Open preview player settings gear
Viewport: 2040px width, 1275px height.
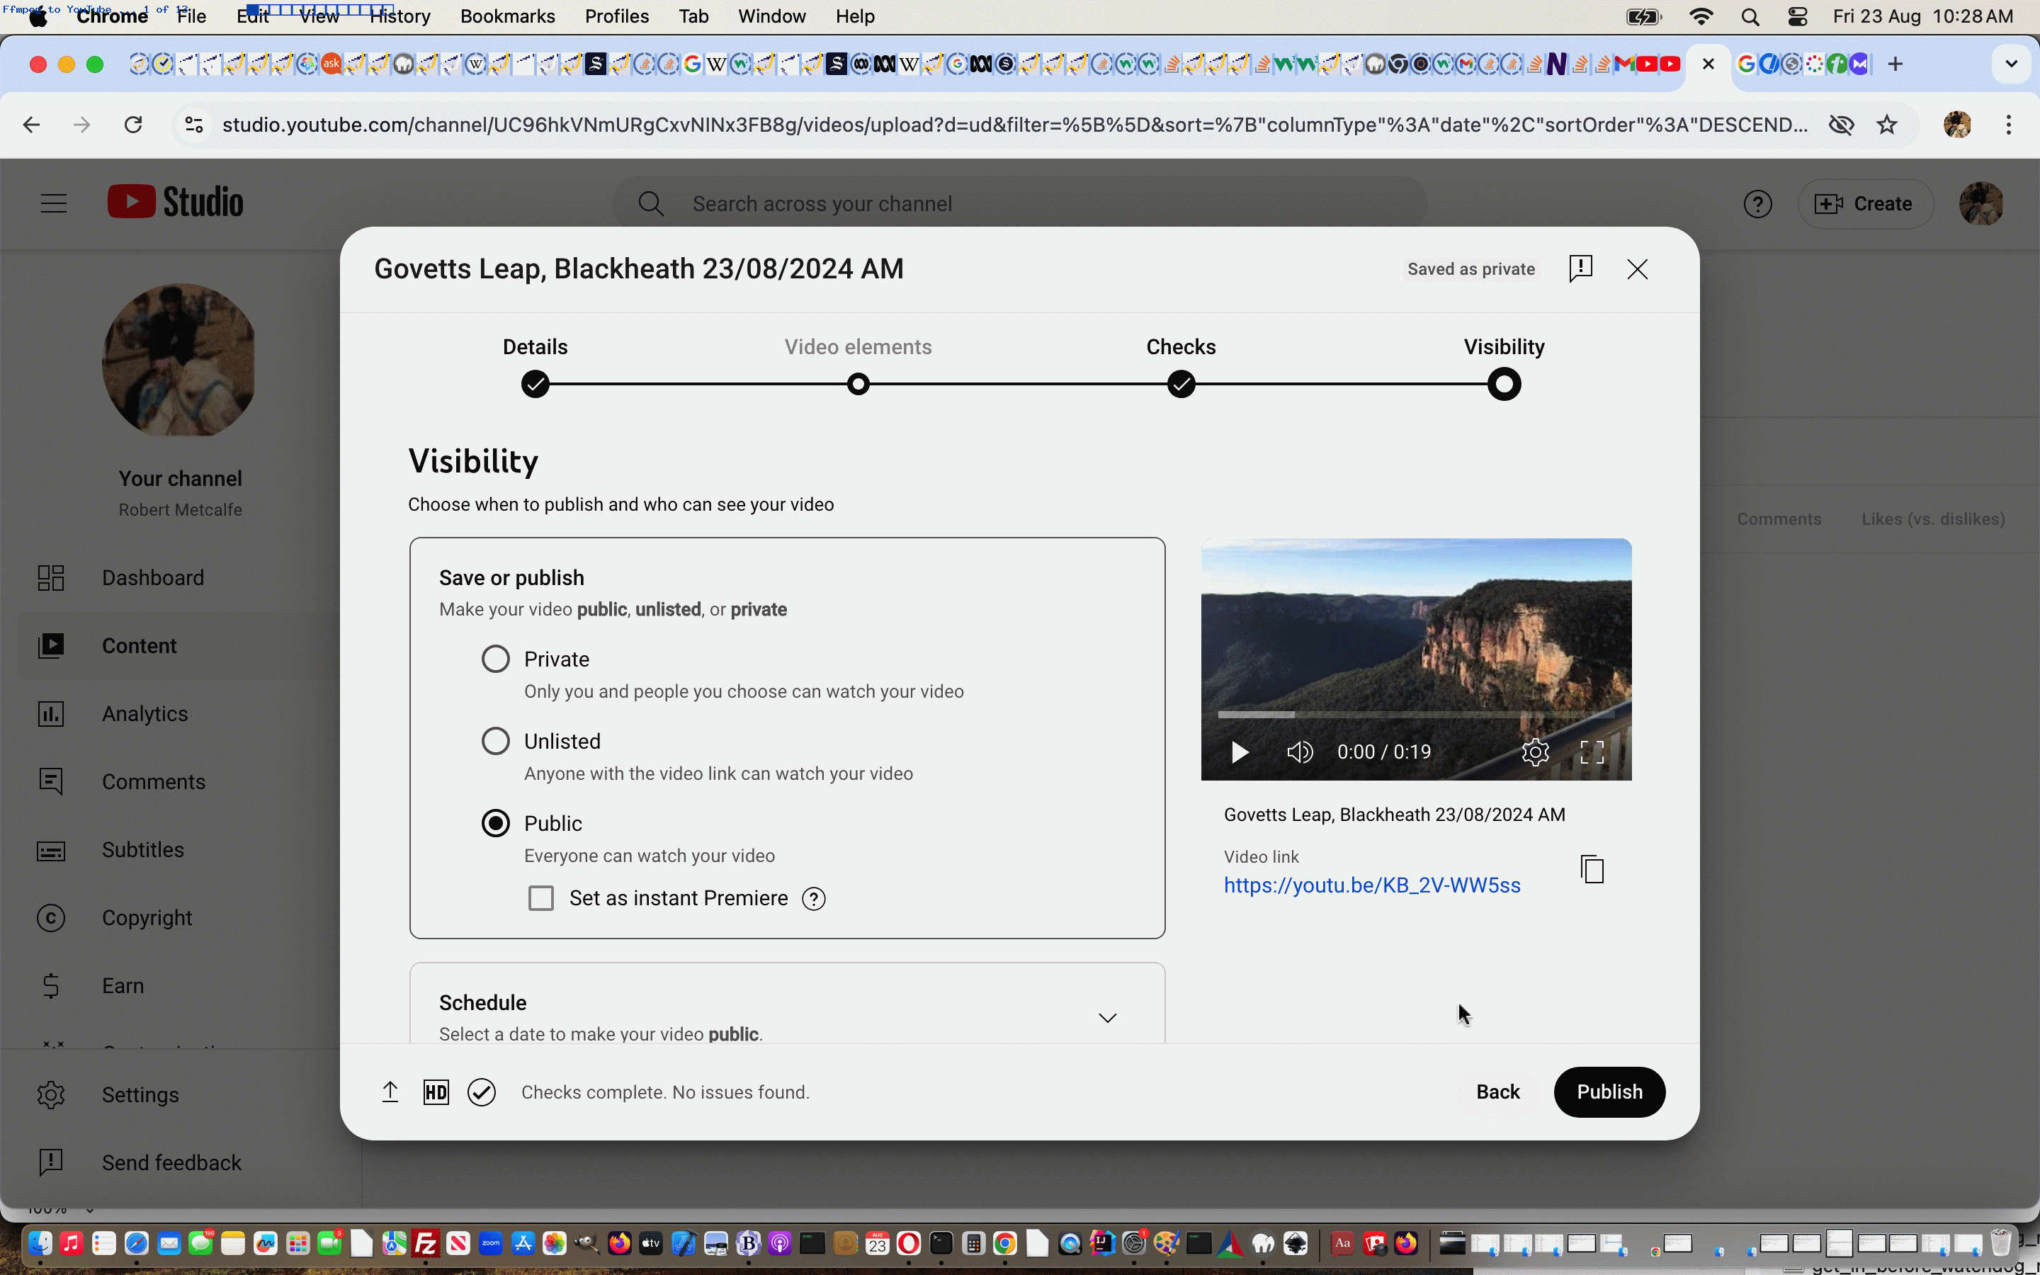coord(1535,752)
